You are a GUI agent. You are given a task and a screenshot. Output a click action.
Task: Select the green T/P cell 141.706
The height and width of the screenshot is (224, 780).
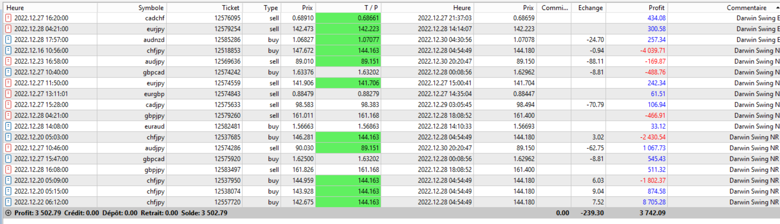pyautogui.click(x=348, y=83)
